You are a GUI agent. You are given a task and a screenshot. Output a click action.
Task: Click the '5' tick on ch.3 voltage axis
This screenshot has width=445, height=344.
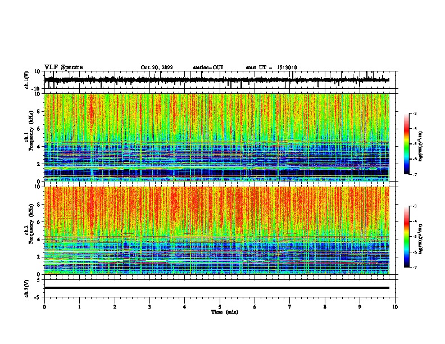click(x=39, y=279)
